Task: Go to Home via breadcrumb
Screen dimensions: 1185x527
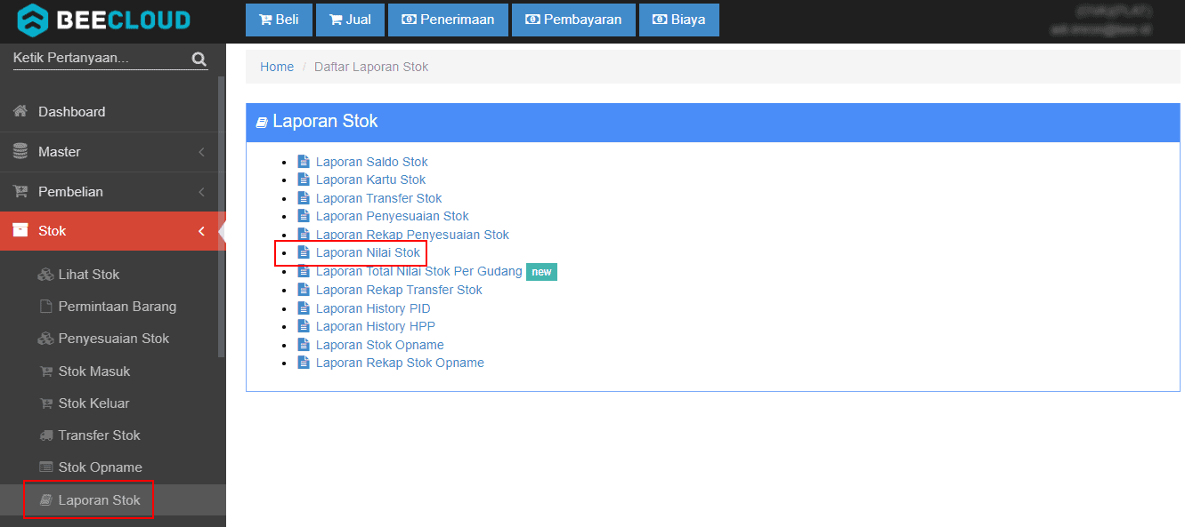Action: click(277, 67)
